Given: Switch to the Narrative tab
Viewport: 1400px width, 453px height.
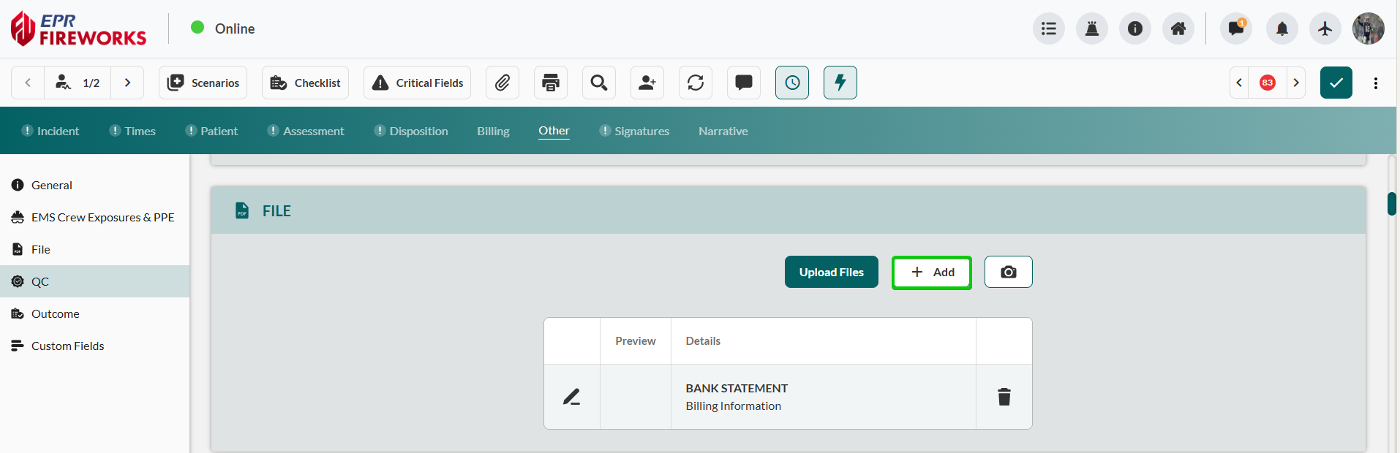Looking at the screenshot, I should (x=723, y=131).
